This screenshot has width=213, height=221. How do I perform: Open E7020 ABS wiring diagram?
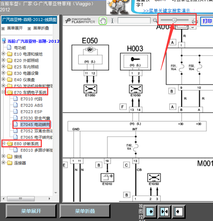pos(32,105)
